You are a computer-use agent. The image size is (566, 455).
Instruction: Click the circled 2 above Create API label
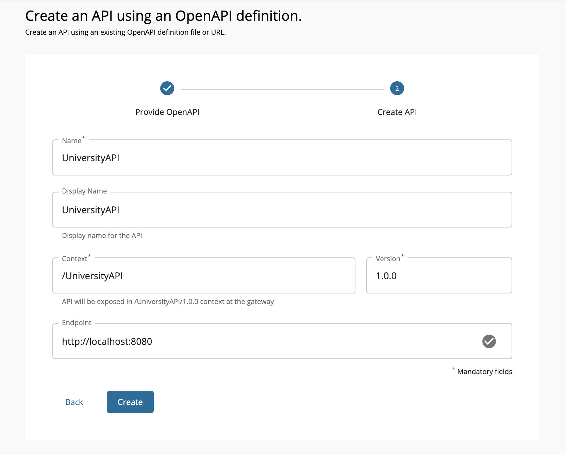pyautogui.click(x=397, y=88)
